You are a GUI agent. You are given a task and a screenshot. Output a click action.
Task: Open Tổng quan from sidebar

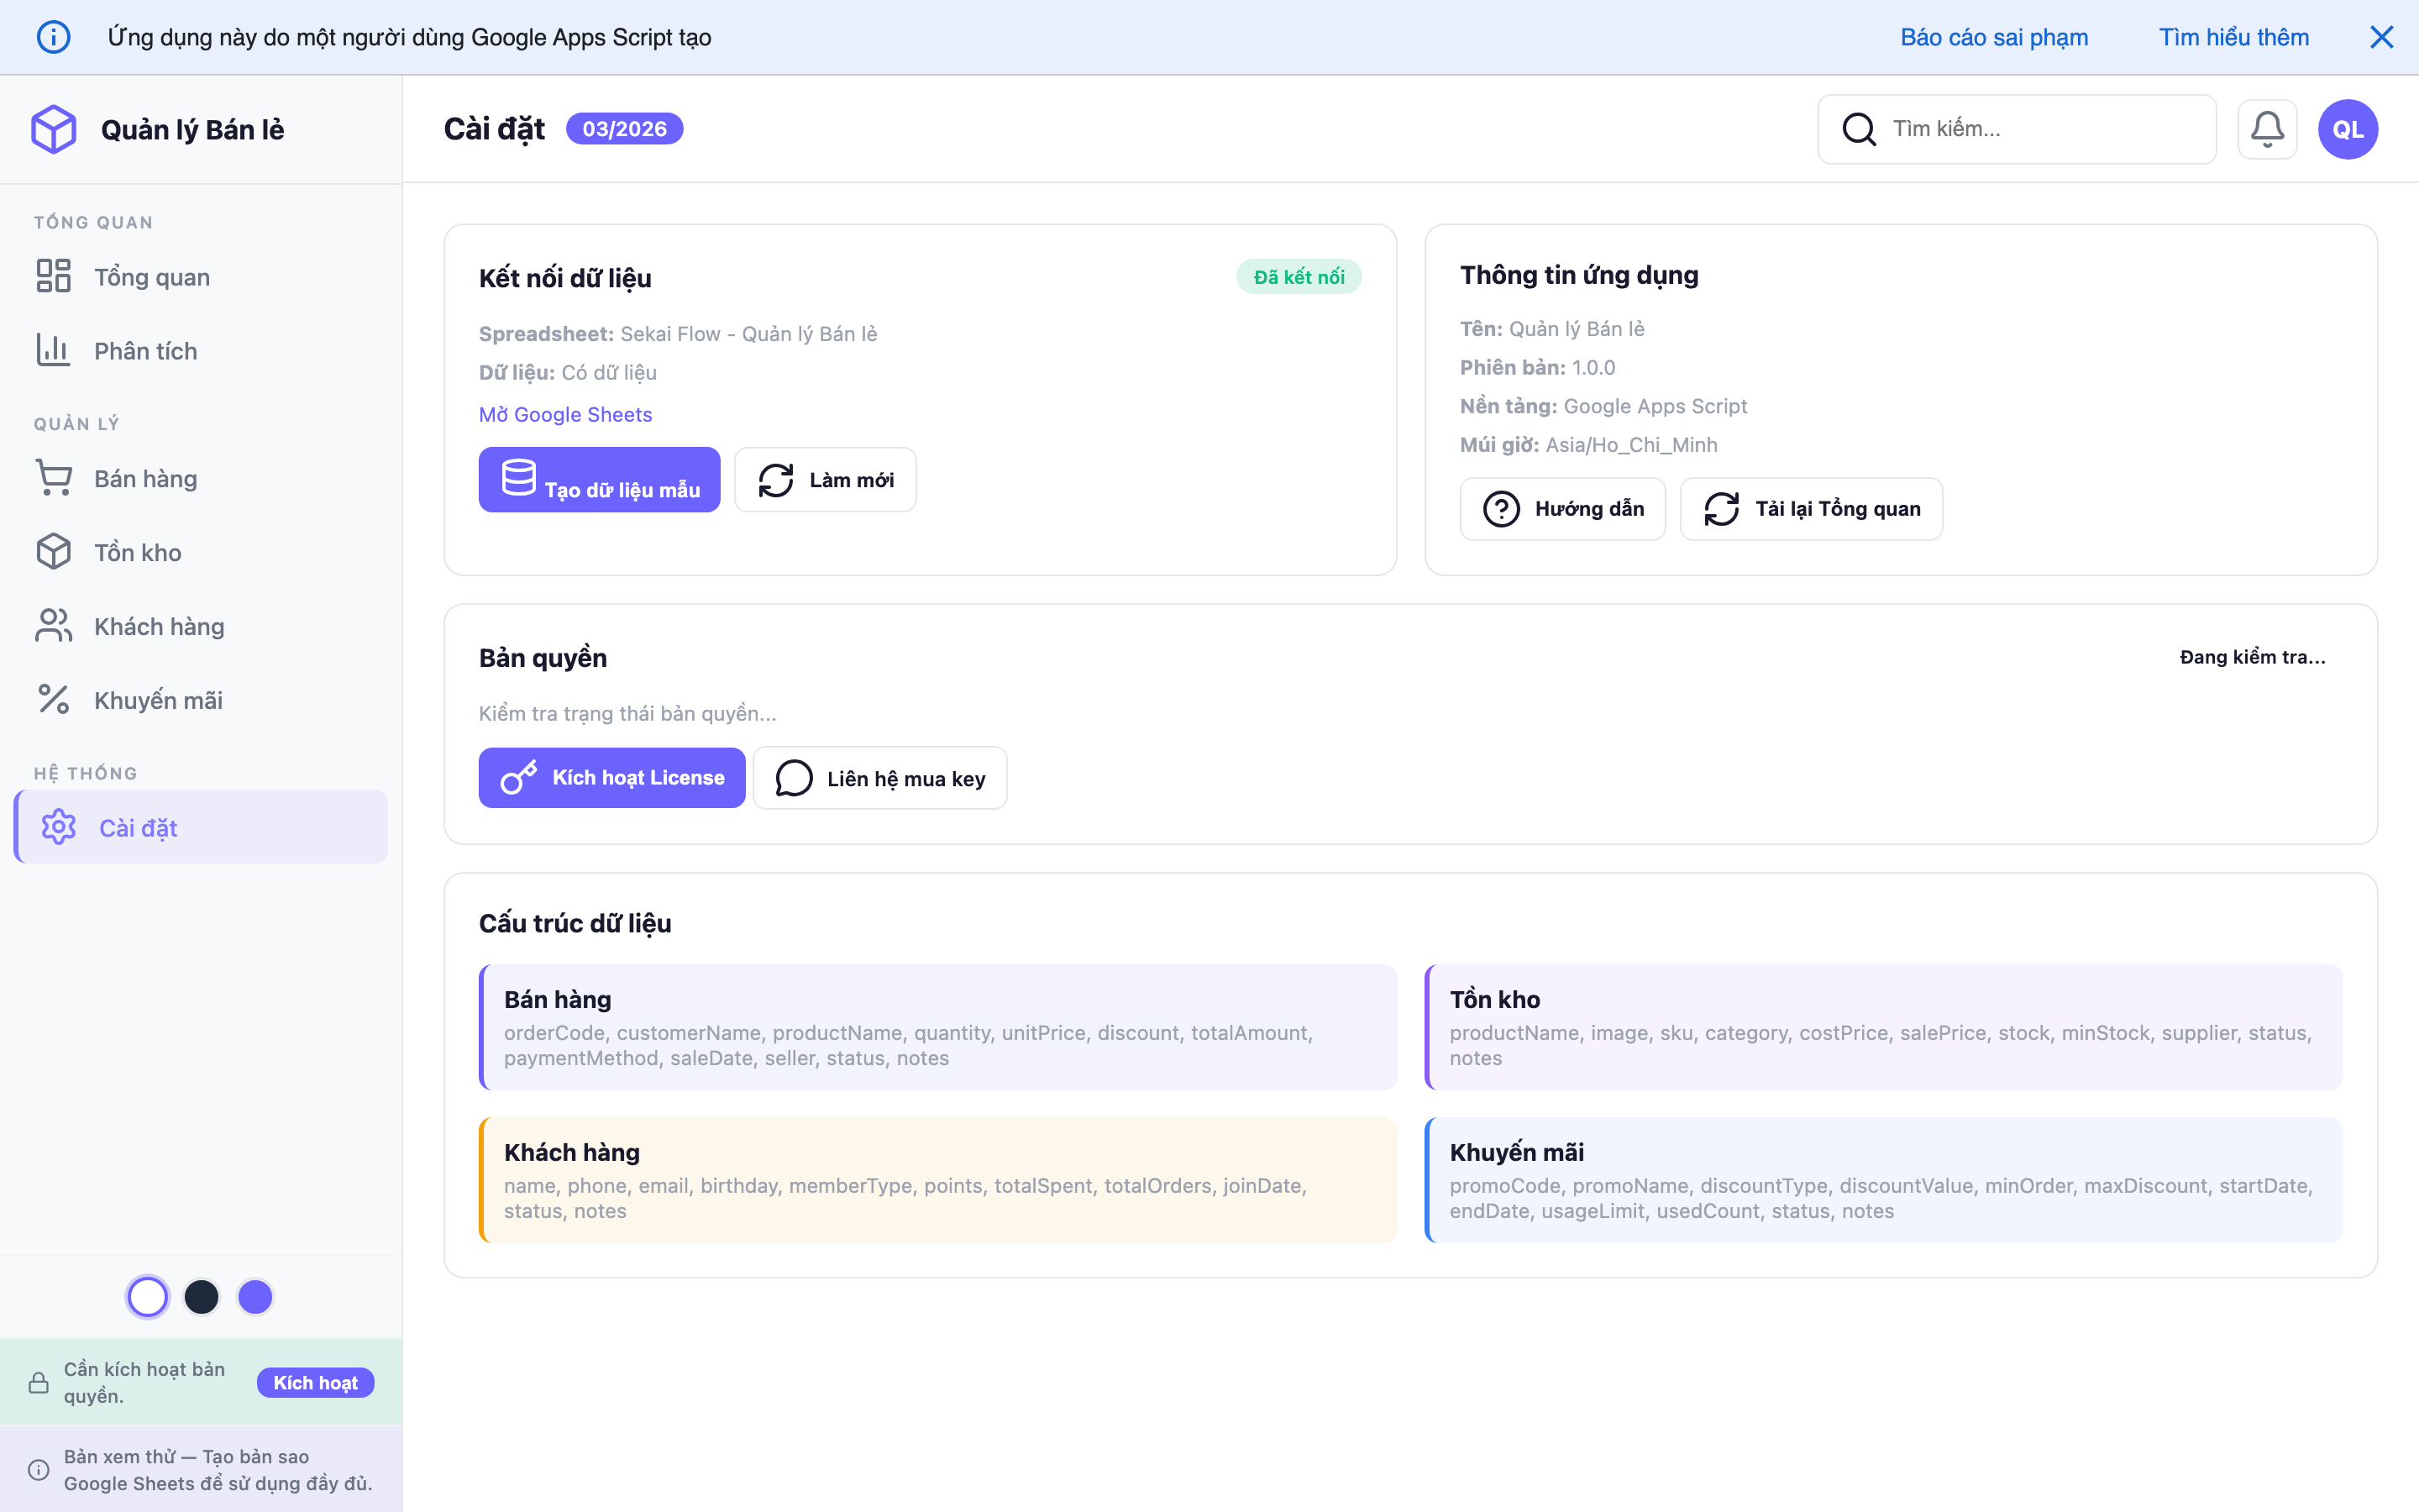click(152, 277)
